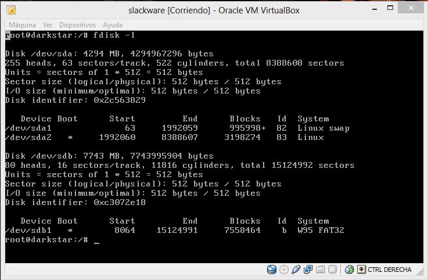Screen dimensions: 428x280
Task: Close the slackware VirtualBox window
Action: [411, 8]
